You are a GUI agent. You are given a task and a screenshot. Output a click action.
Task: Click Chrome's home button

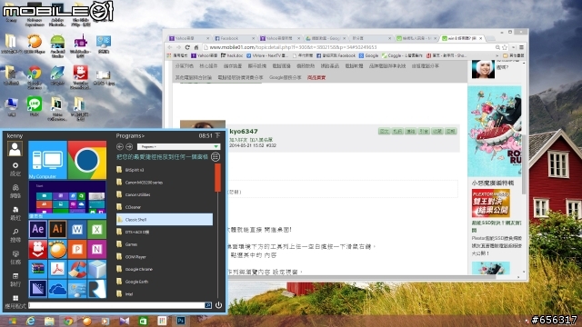196,47
